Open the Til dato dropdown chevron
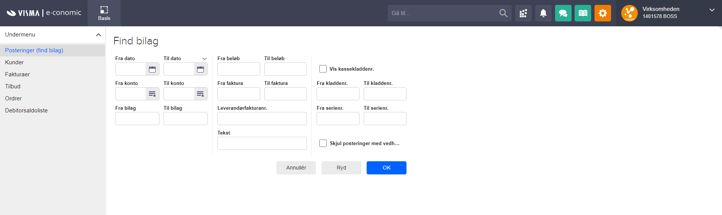Image resolution: width=722 pixels, height=215 pixels. (x=205, y=59)
